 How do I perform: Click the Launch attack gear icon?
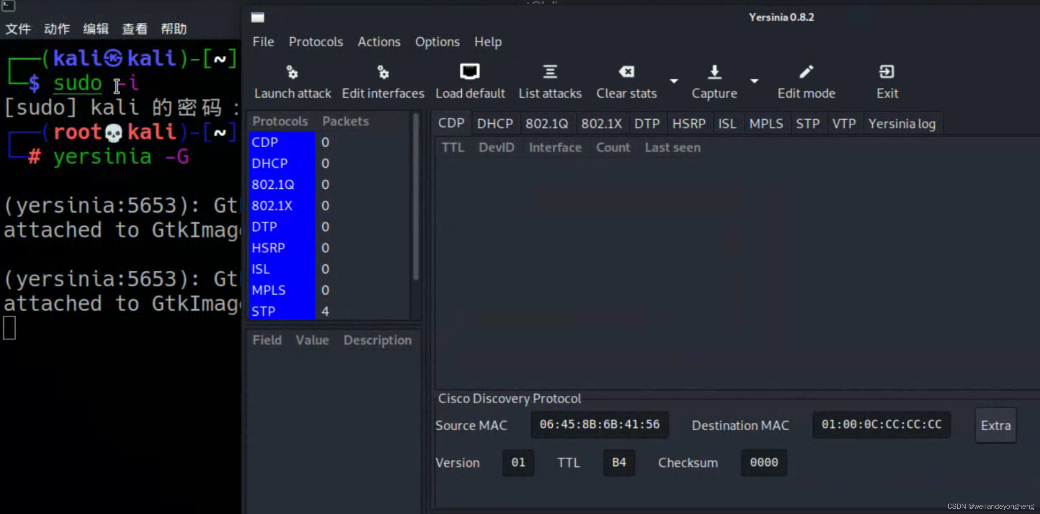(292, 73)
